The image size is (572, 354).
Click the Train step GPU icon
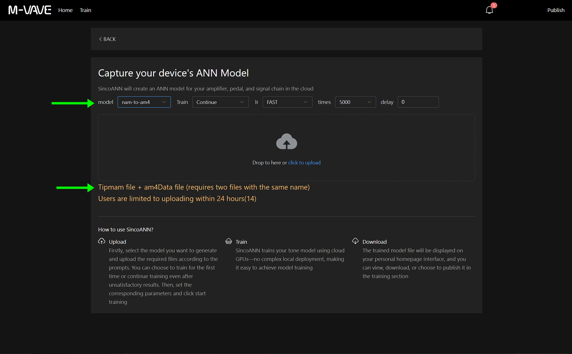pyautogui.click(x=229, y=241)
